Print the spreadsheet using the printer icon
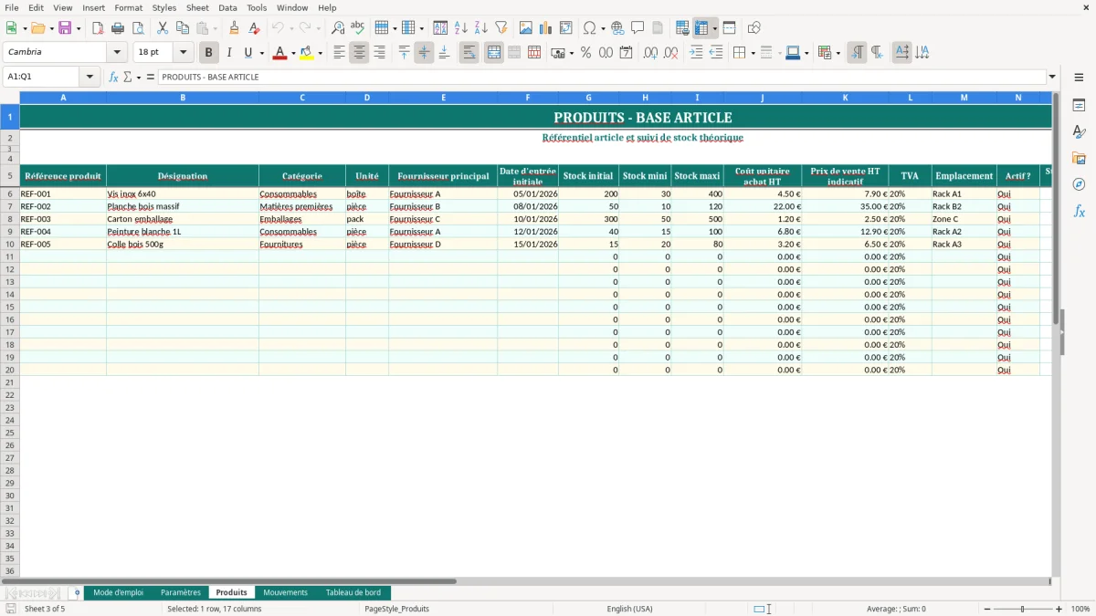The image size is (1096, 616). [x=118, y=28]
